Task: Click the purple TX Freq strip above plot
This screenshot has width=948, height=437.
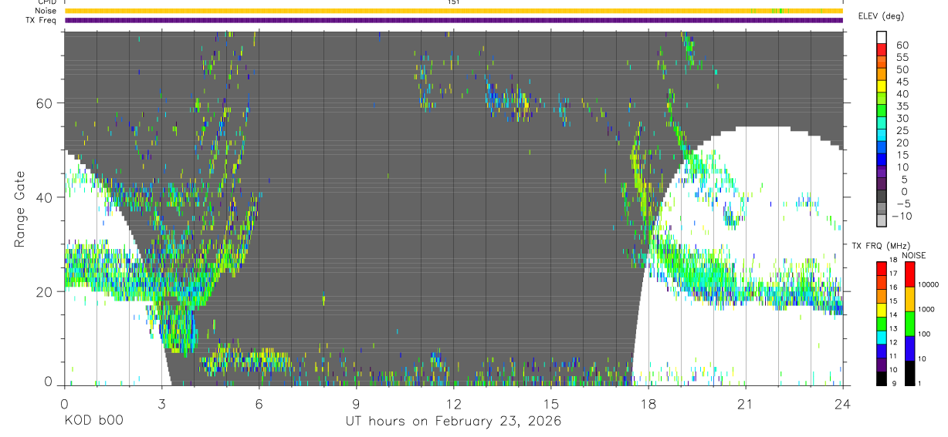Action: 453,20
